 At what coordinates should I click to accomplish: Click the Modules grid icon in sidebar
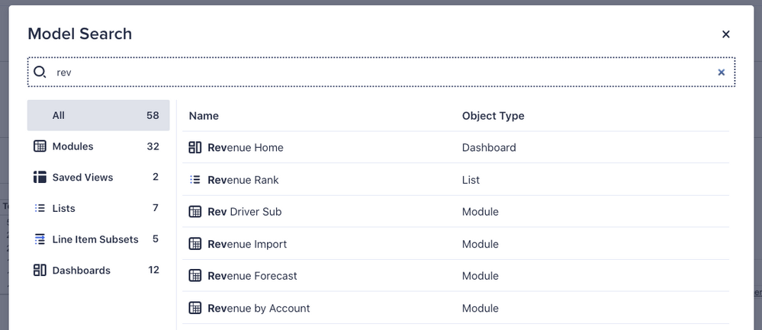click(40, 146)
